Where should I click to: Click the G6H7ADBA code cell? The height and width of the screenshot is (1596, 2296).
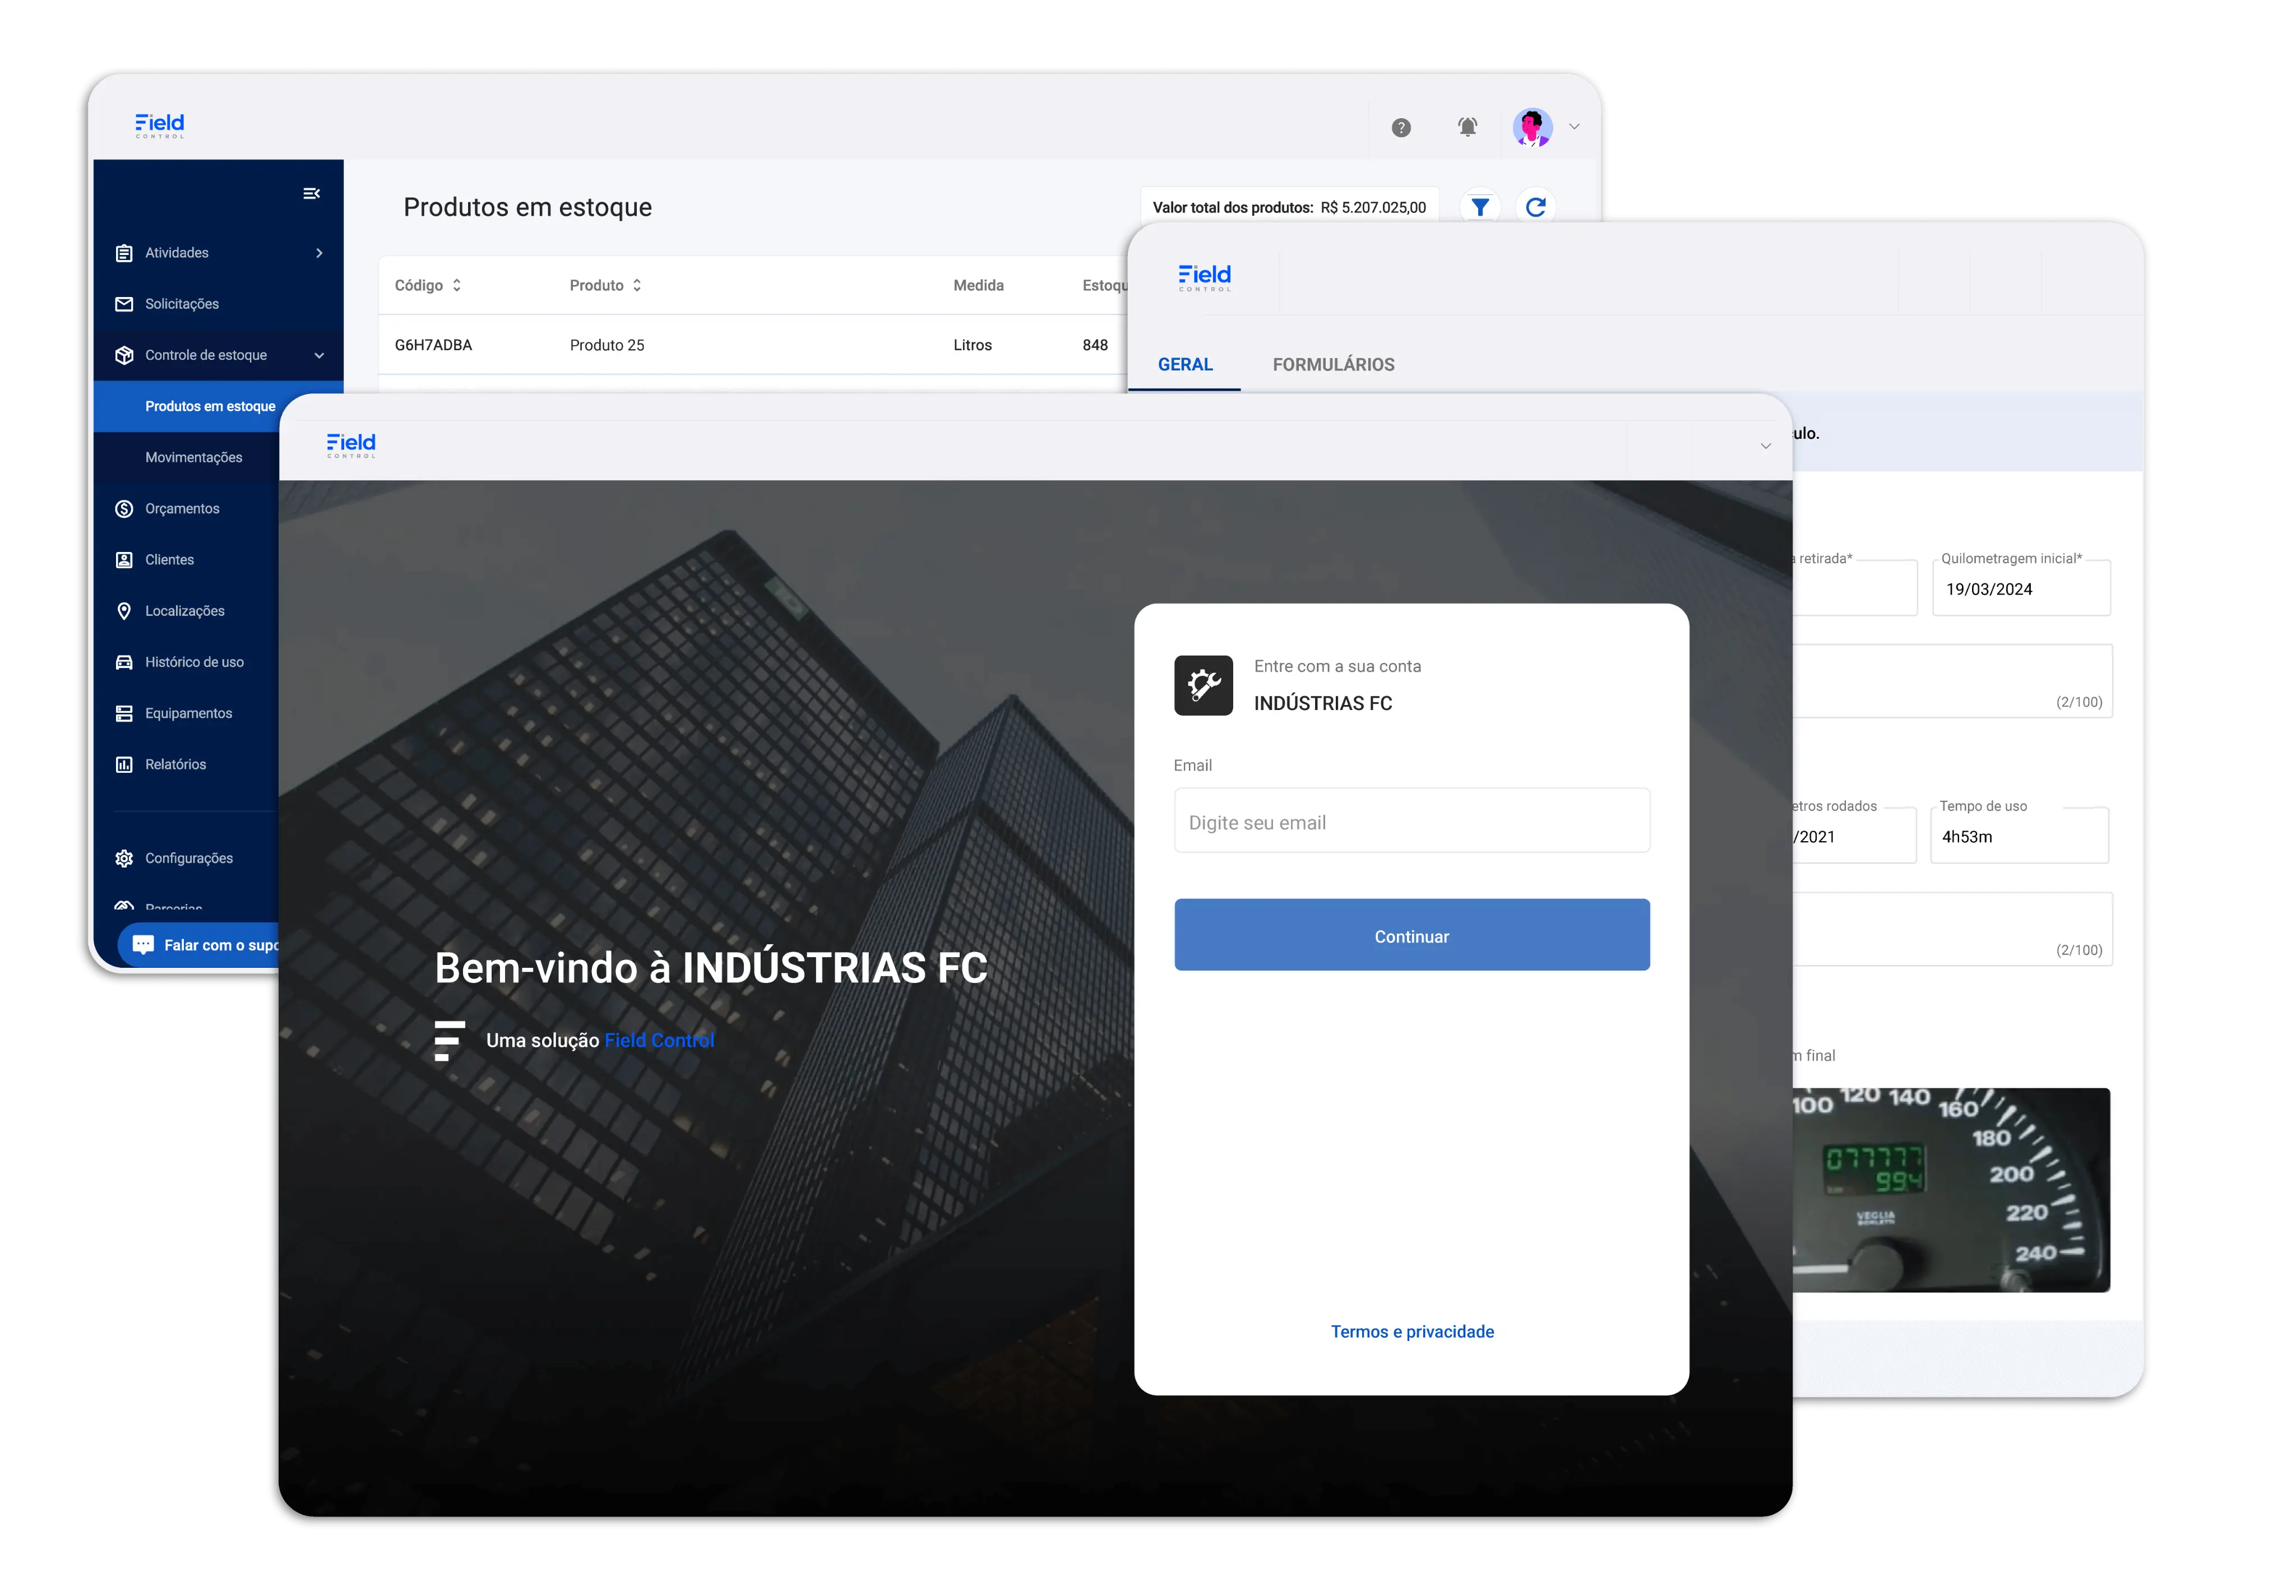tap(433, 345)
